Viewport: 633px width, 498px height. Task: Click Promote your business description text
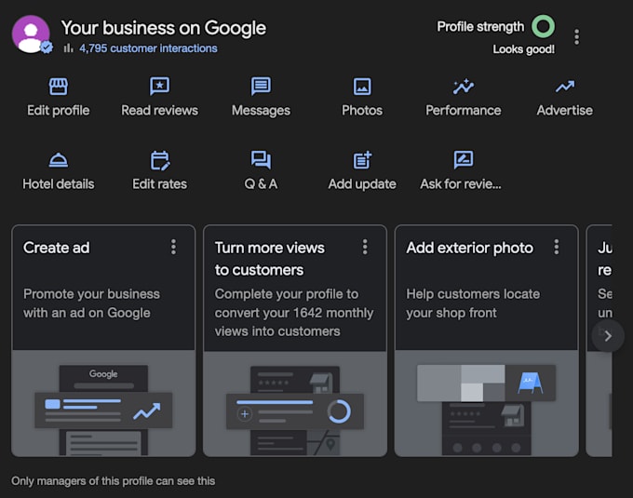91,303
